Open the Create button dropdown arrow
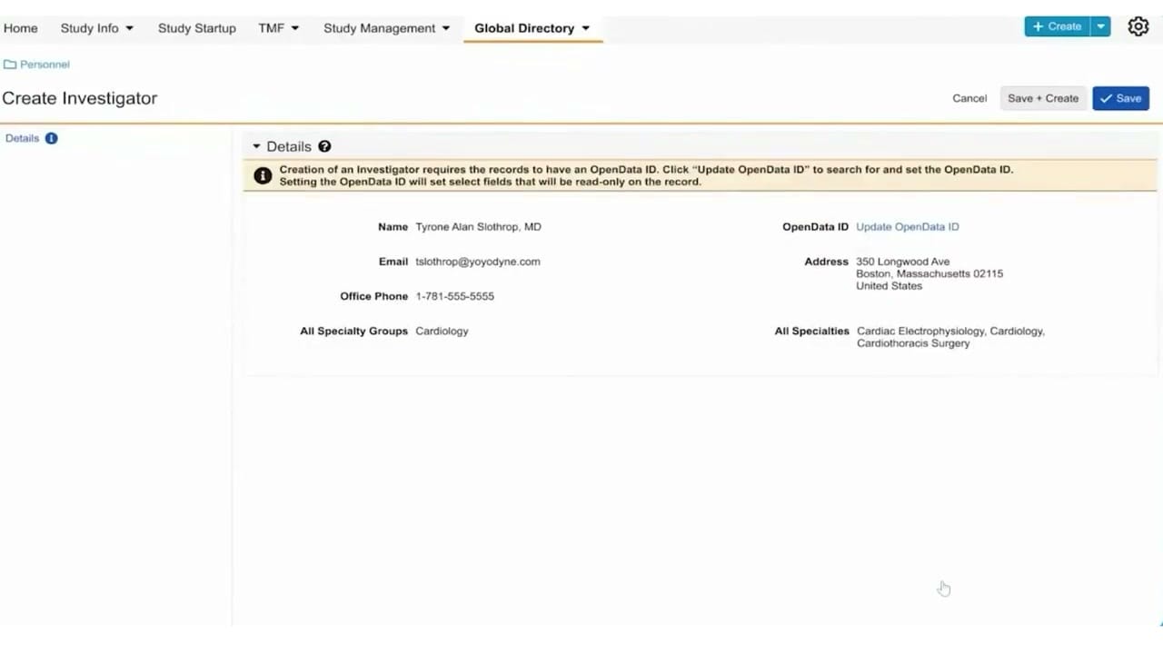 [1100, 26]
